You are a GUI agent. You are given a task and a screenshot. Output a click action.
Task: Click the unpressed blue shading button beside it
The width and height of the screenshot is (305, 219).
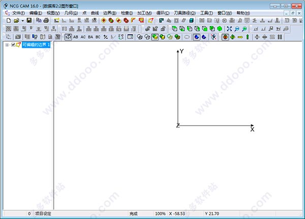204,37
